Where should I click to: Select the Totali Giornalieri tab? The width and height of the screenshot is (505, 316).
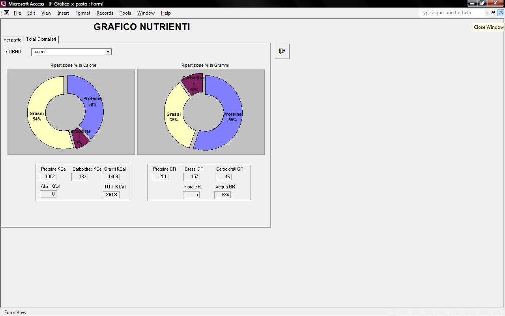[x=41, y=39]
